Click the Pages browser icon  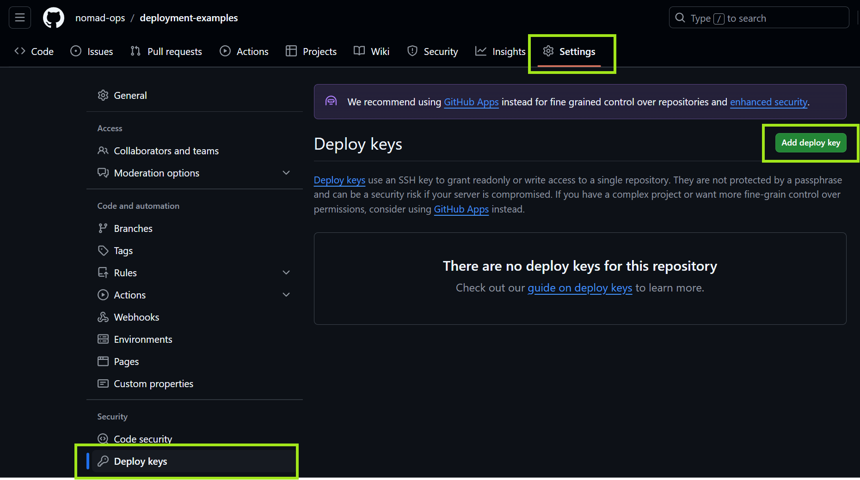tap(103, 361)
